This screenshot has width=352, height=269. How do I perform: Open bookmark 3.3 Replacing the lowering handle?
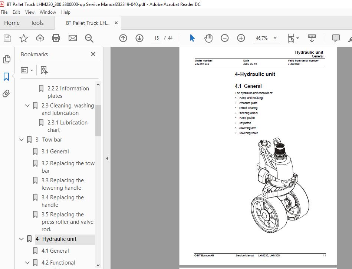[63, 184]
